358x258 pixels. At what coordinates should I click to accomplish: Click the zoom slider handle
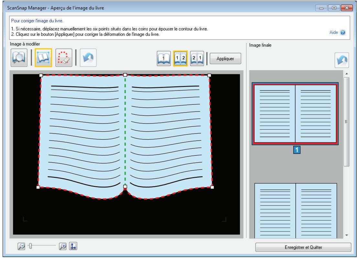tap(30, 246)
